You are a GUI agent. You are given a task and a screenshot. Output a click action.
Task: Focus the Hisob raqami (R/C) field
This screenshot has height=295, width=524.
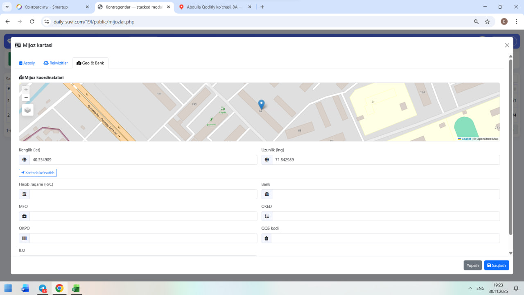pyautogui.click(x=143, y=194)
